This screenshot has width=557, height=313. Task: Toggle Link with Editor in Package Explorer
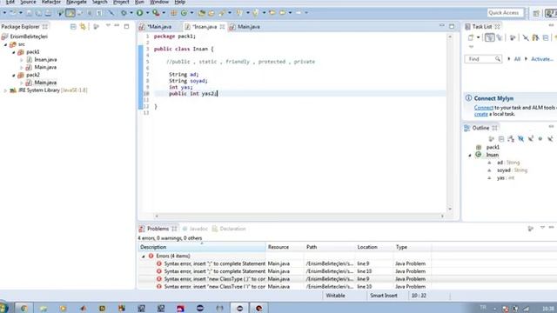coord(83,27)
